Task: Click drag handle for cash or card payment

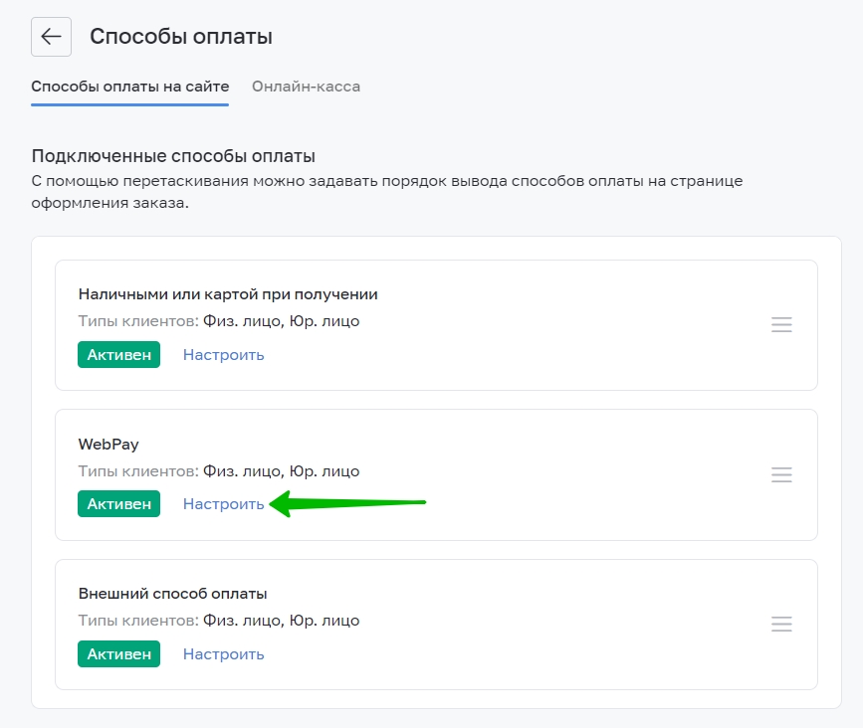Action: (781, 325)
